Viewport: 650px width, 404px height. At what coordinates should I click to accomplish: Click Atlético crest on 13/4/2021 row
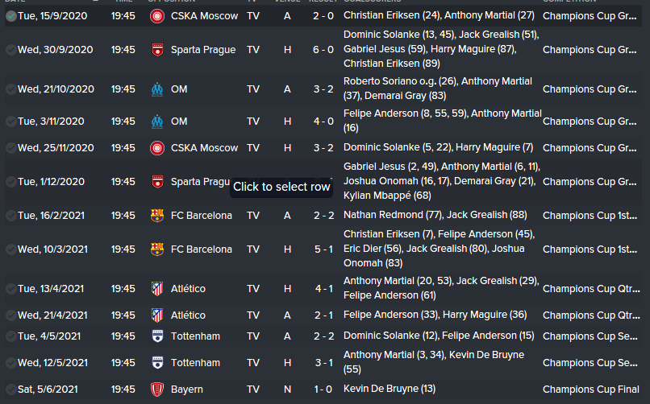156,289
